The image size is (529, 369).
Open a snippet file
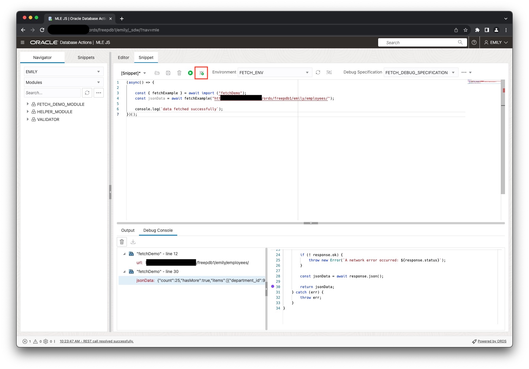coord(157,73)
